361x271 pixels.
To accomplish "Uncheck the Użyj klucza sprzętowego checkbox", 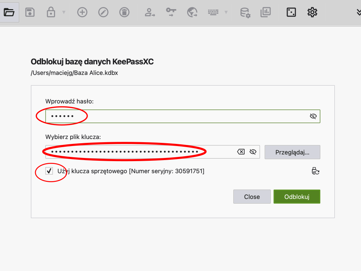I will click(x=49, y=171).
